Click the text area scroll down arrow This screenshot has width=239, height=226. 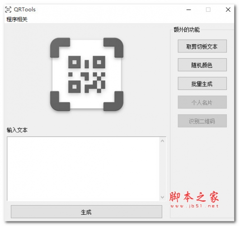163,197
